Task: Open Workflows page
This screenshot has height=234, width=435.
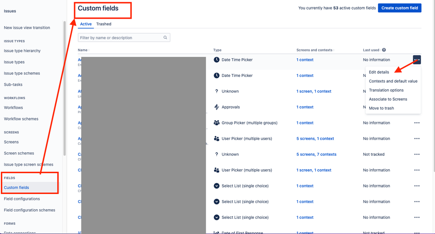Action: [x=14, y=108]
